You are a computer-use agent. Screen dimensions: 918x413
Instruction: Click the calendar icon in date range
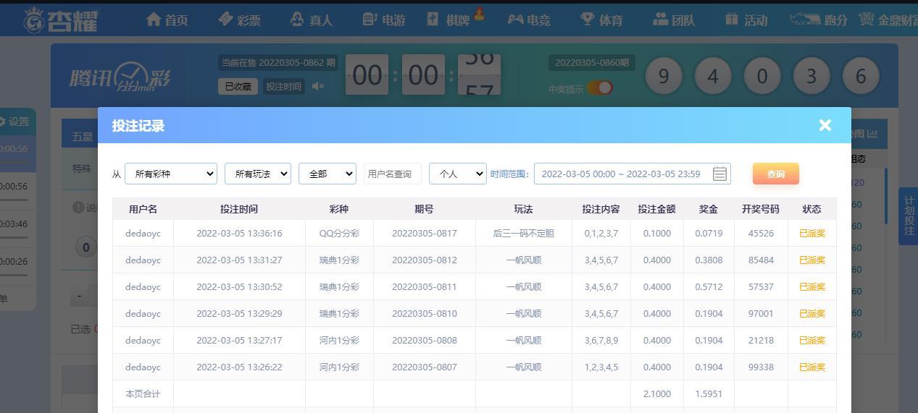pyautogui.click(x=719, y=174)
